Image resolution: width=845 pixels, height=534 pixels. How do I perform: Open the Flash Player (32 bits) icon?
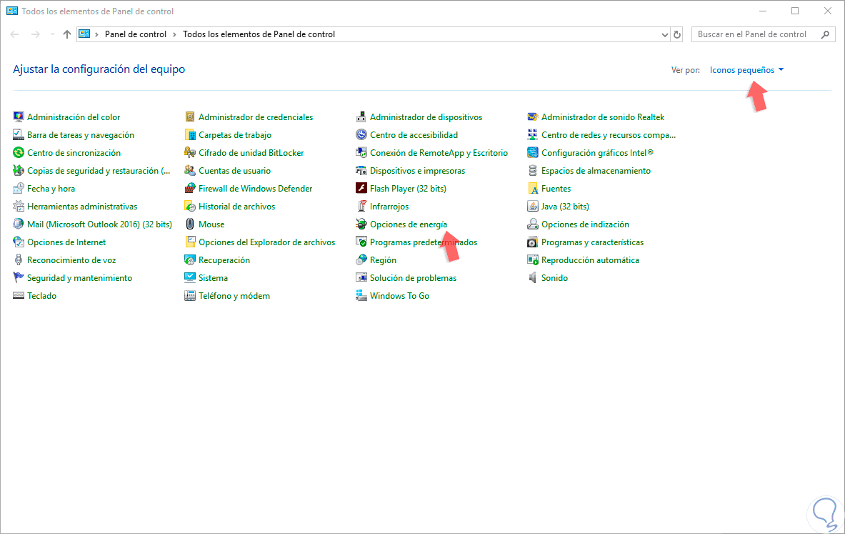[x=361, y=189]
